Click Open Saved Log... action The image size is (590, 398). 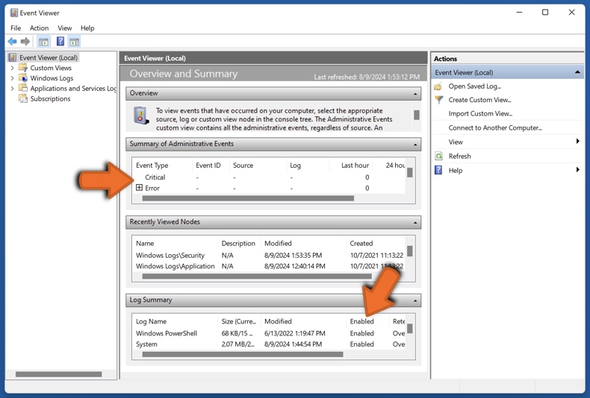(x=474, y=86)
